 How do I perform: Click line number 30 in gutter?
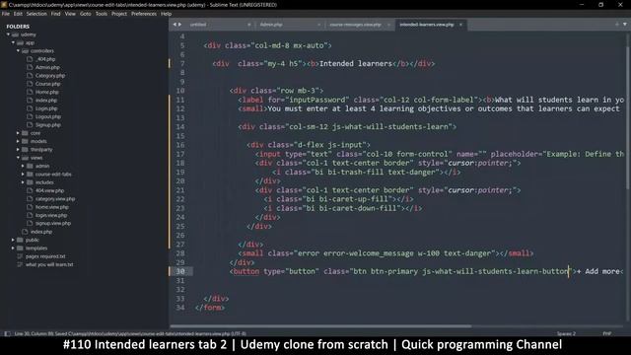179,271
